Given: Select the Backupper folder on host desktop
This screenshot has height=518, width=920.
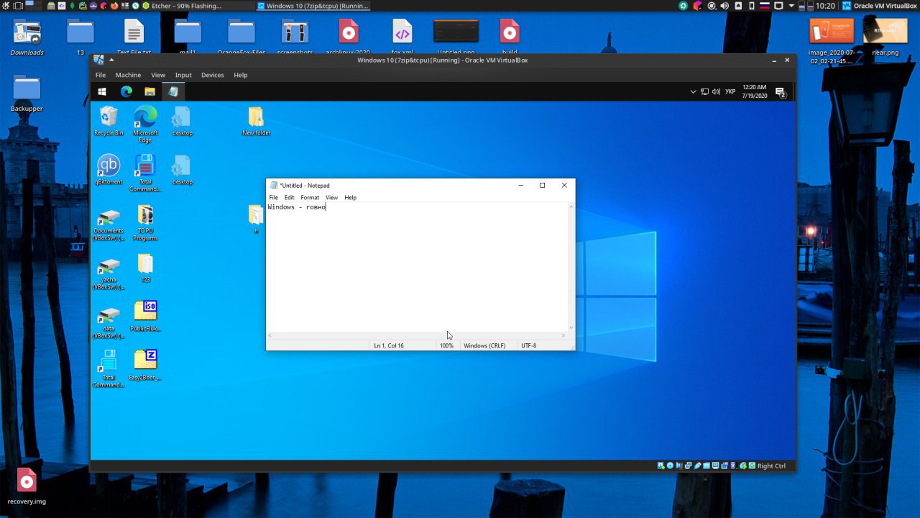Looking at the screenshot, I should coord(27,94).
